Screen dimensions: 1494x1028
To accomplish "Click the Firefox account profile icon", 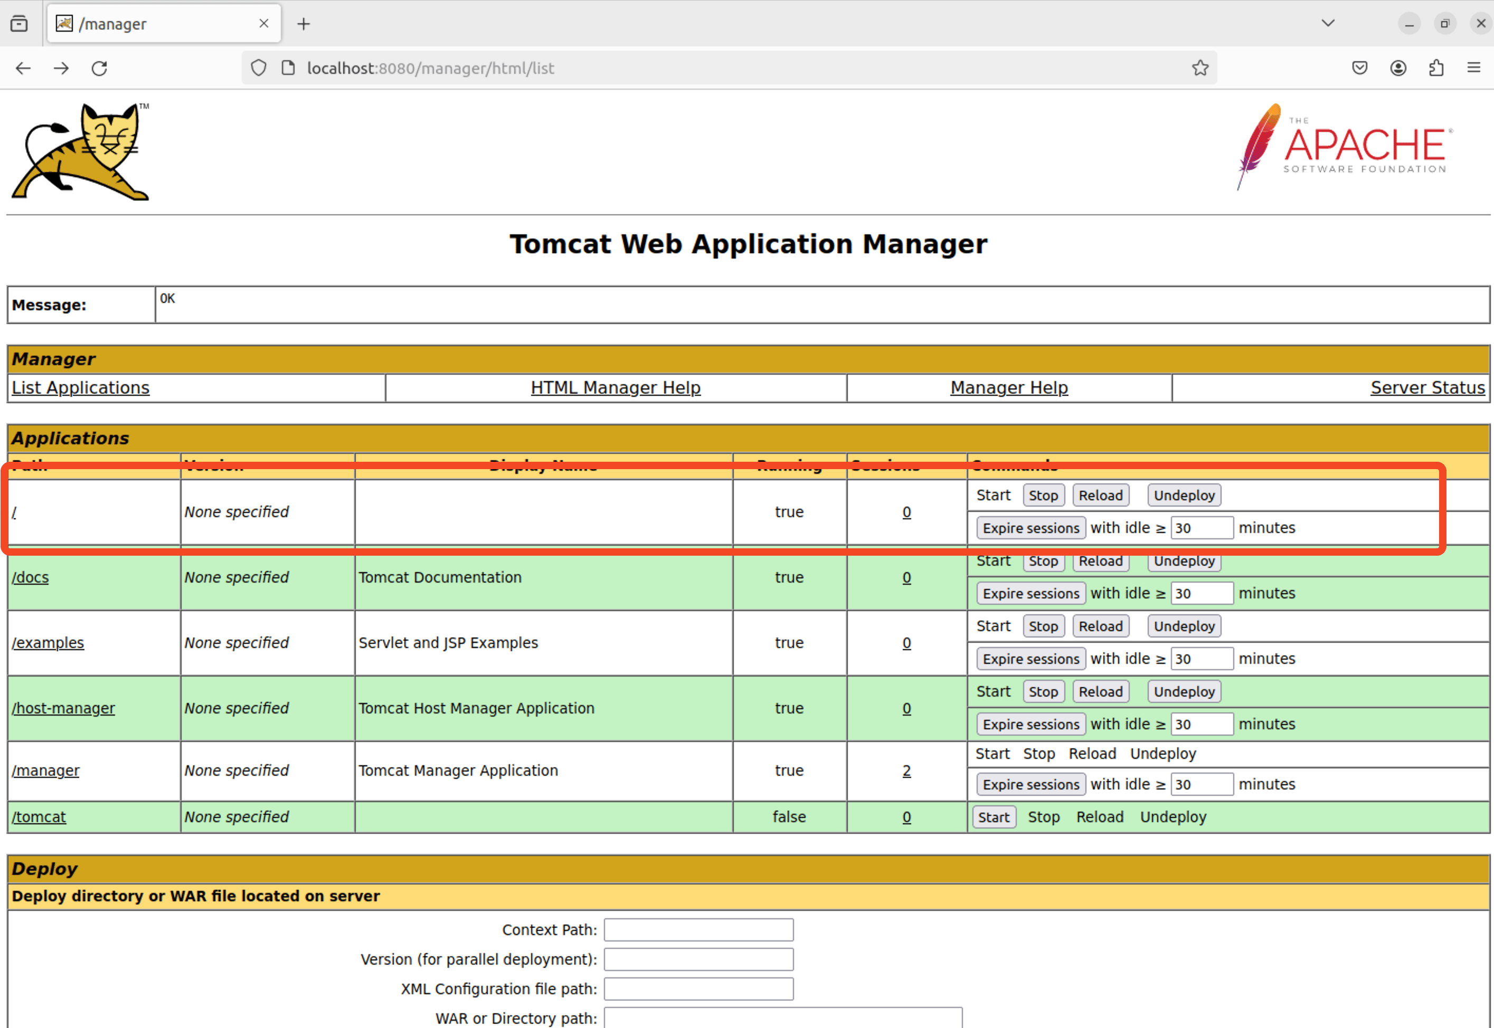I will (x=1398, y=68).
